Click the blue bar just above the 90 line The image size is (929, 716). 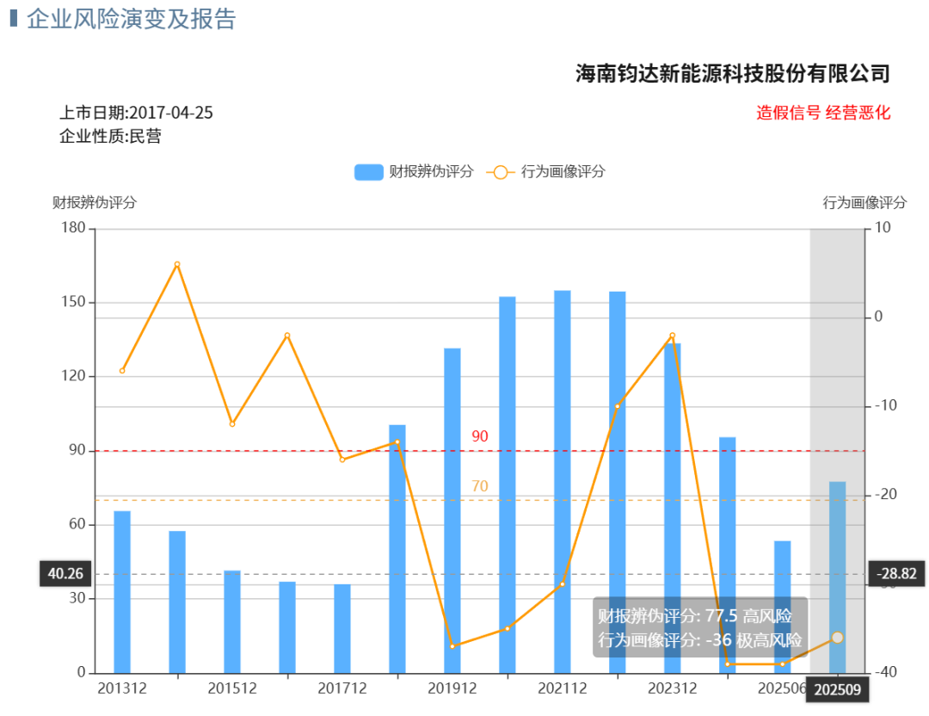point(397,548)
